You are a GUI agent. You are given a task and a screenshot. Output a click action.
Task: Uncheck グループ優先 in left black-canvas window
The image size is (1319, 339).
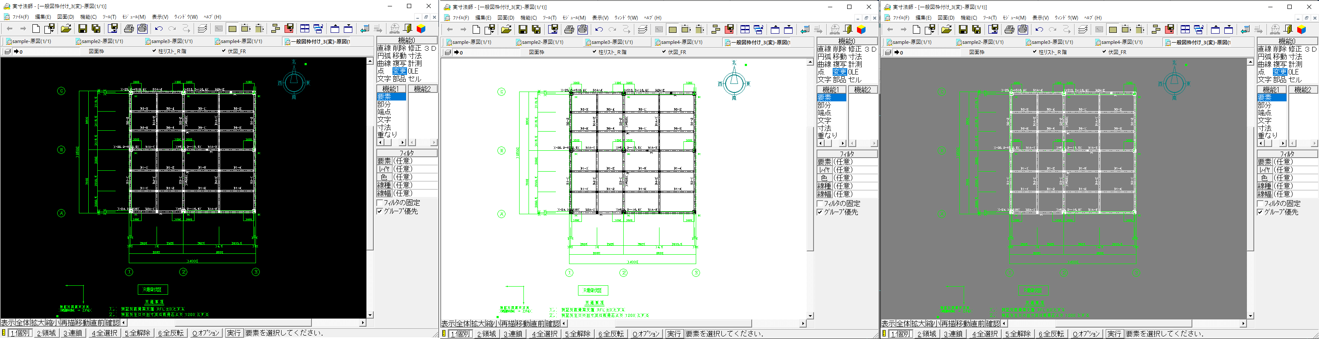(380, 211)
